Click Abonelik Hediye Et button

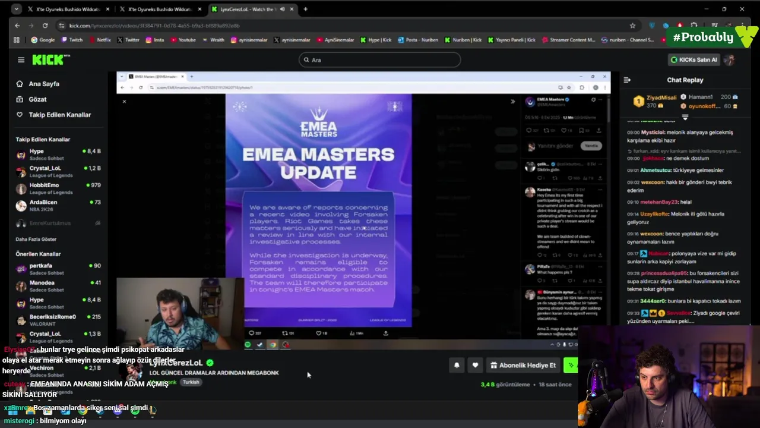point(523,365)
